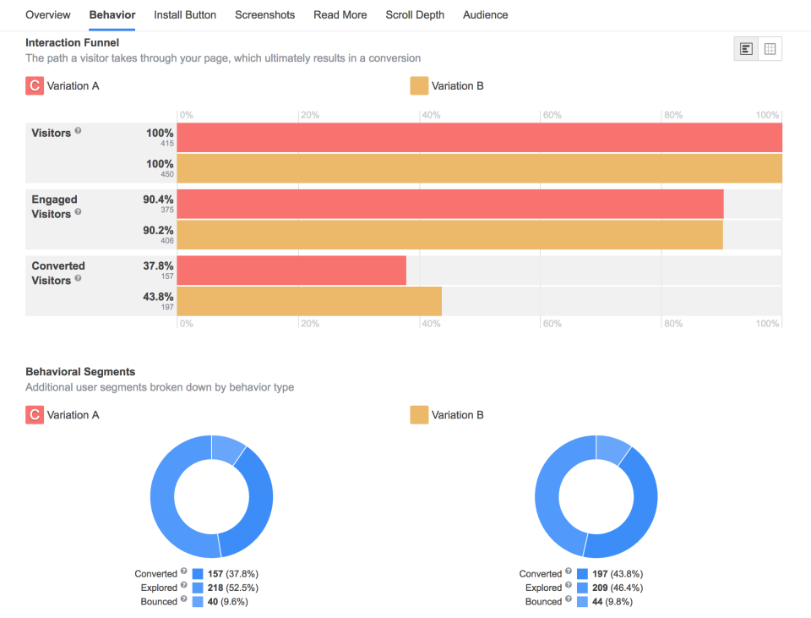Select the funnel list view icon
The image size is (811, 618).
[745, 48]
